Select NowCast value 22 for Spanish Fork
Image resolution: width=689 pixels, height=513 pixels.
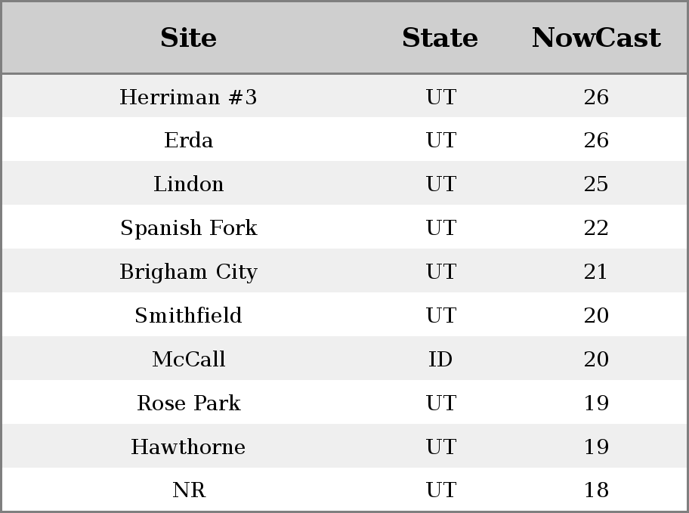(x=596, y=228)
